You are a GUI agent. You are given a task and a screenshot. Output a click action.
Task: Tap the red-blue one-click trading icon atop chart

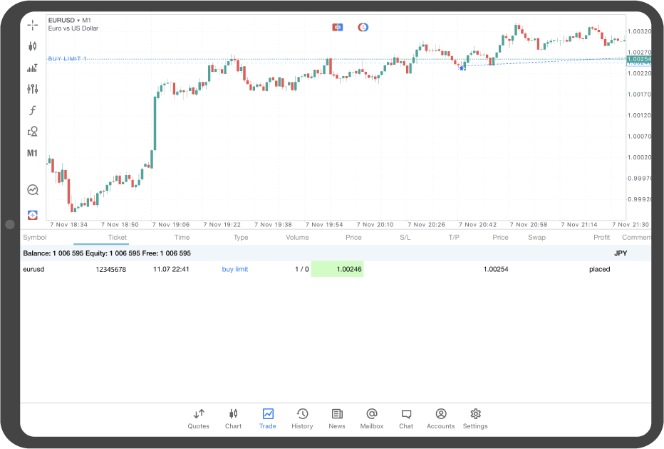point(338,28)
